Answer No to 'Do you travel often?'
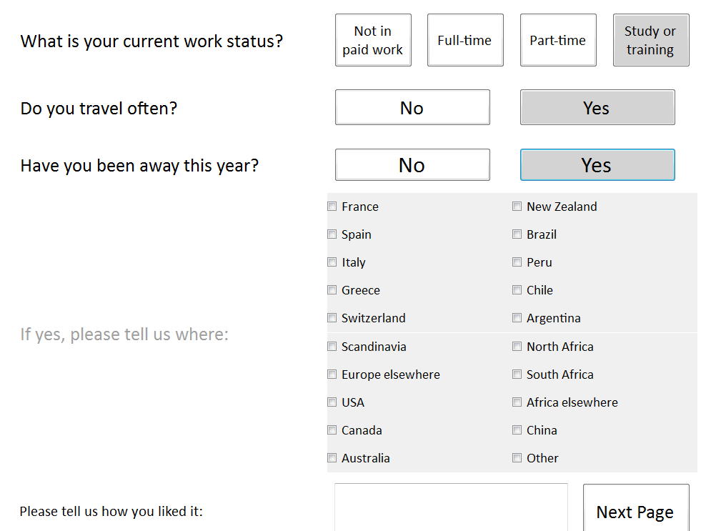Screen dimensions: 721x531 tap(412, 107)
